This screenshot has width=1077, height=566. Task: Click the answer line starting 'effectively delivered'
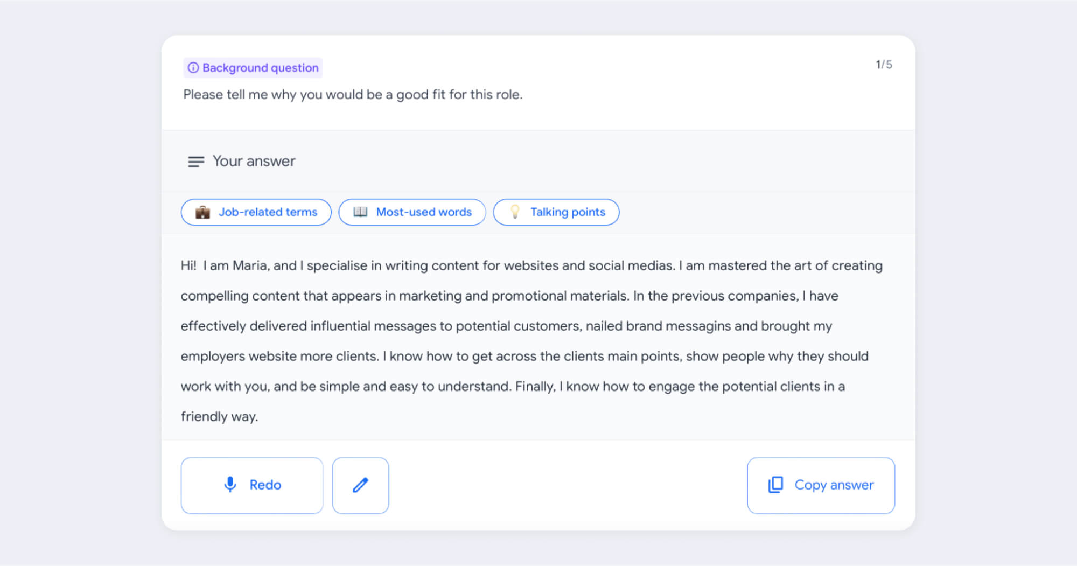(506, 326)
